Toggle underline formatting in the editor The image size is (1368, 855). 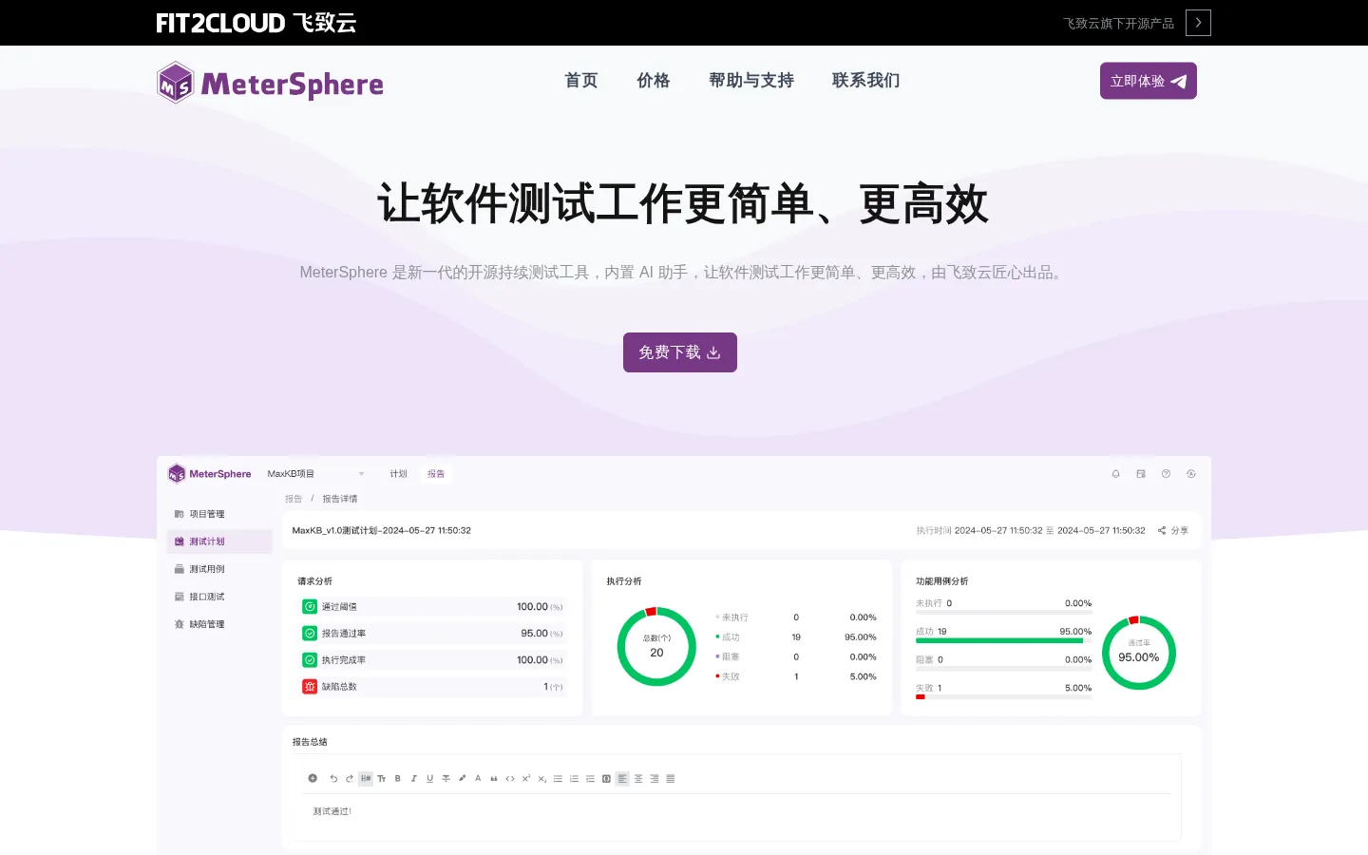(x=429, y=779)
